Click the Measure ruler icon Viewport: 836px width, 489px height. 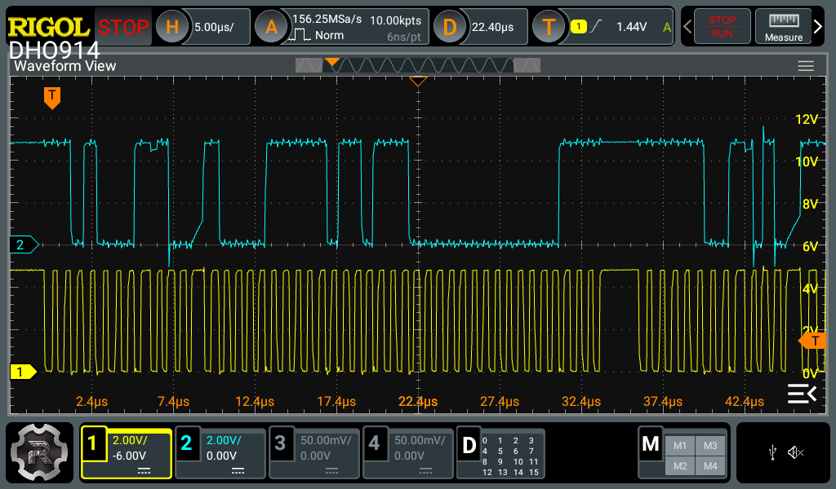click(x=783, y=27)
